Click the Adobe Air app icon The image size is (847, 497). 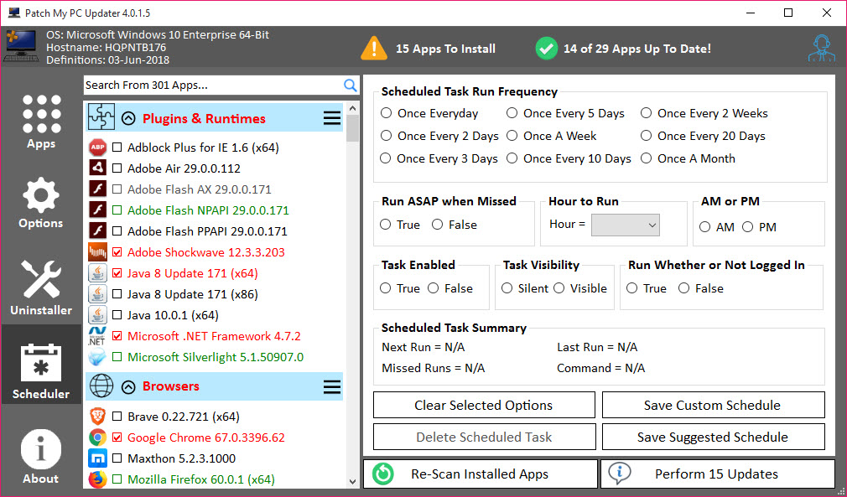(98, 168)
